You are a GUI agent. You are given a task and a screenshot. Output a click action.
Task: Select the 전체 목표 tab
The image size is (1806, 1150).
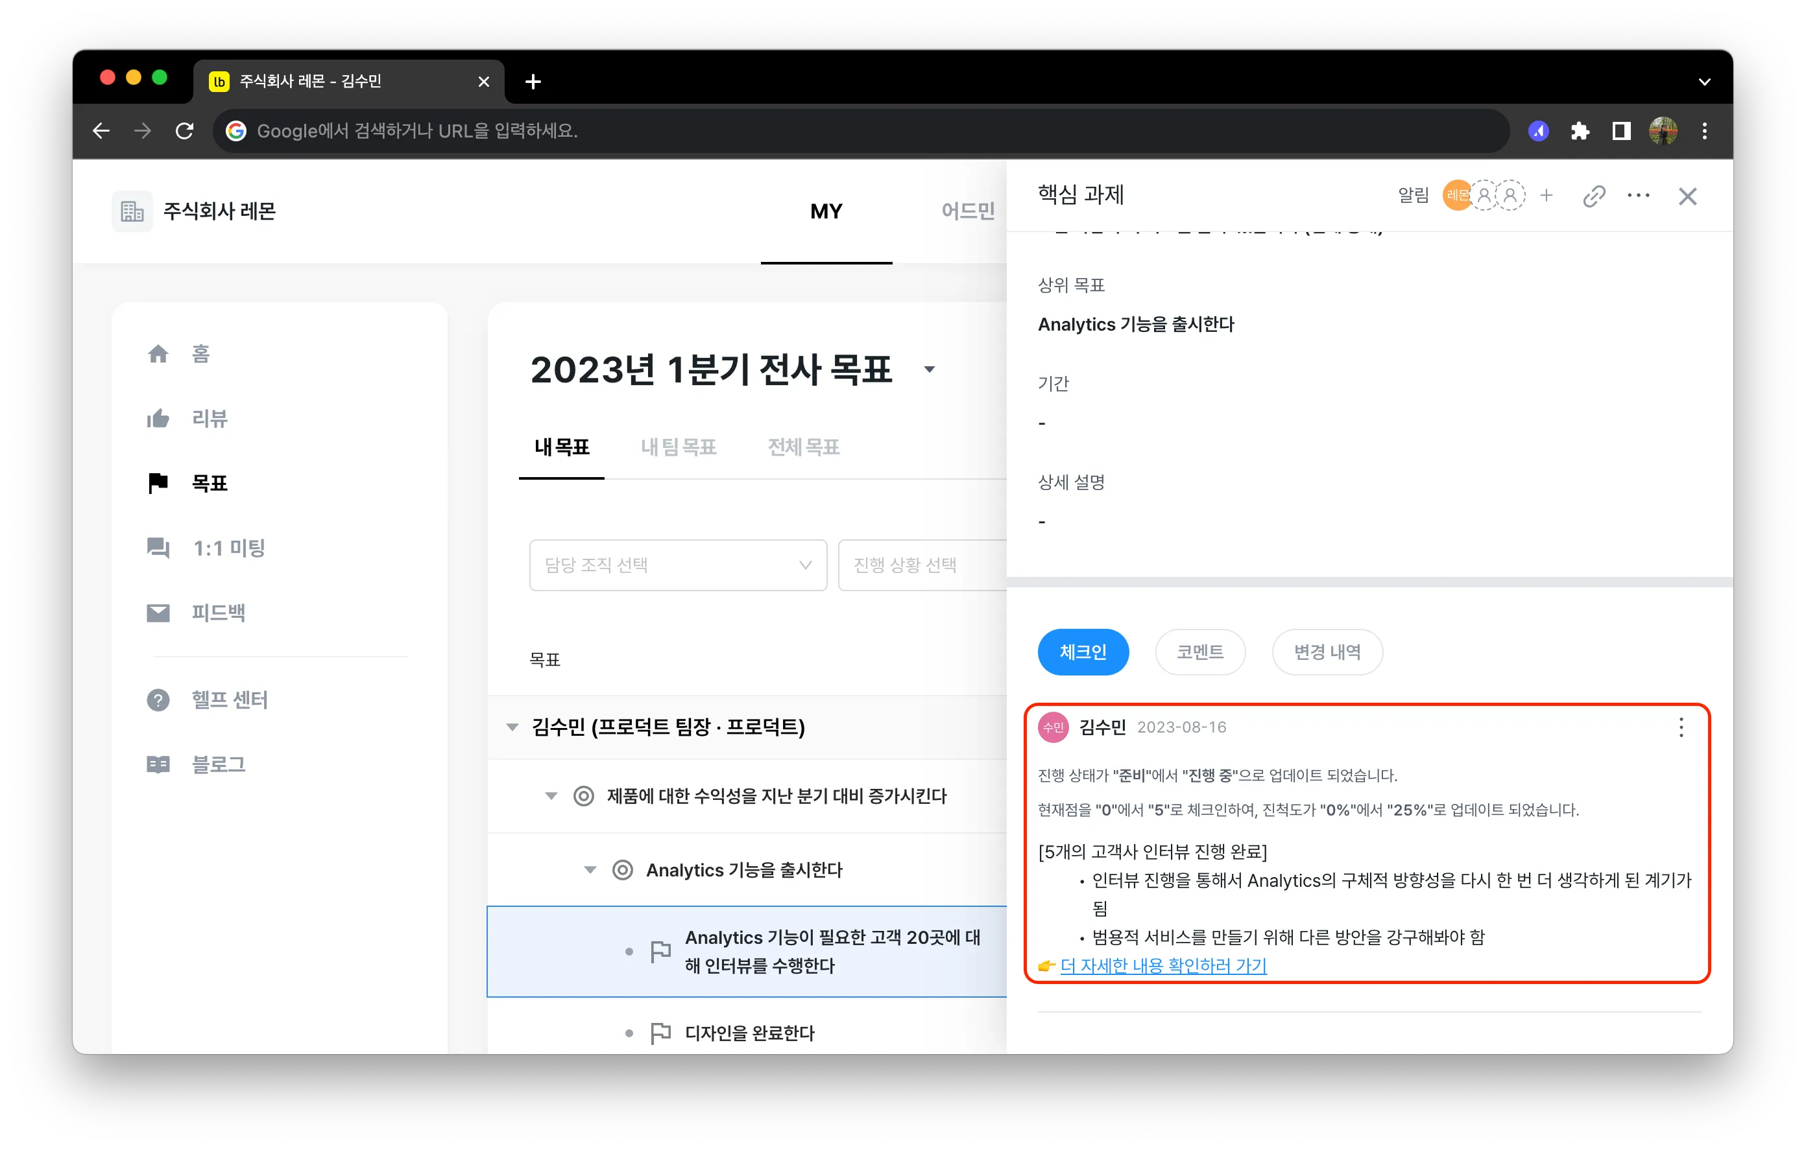(803, 447)
